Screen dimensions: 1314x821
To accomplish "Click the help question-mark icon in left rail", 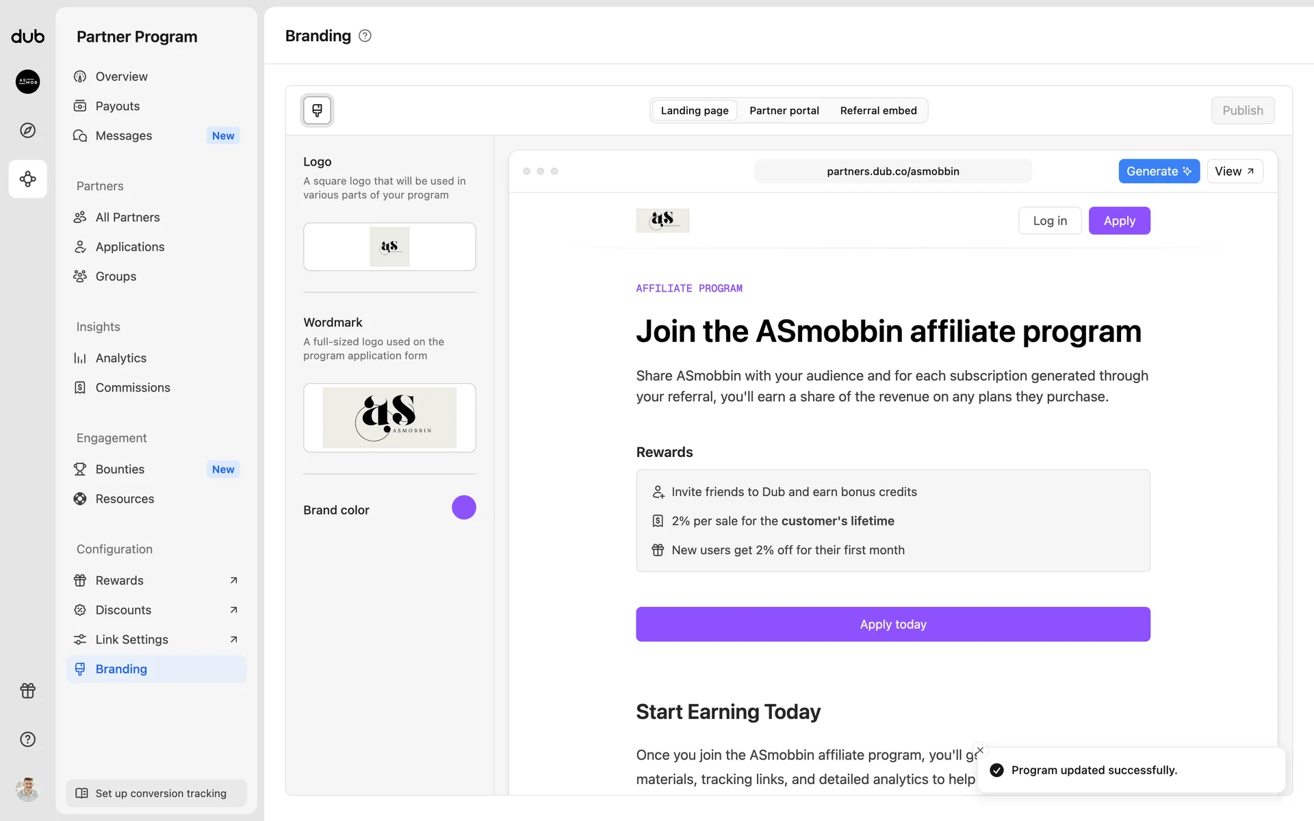I will pyautogui.click(x=28, y=739).
